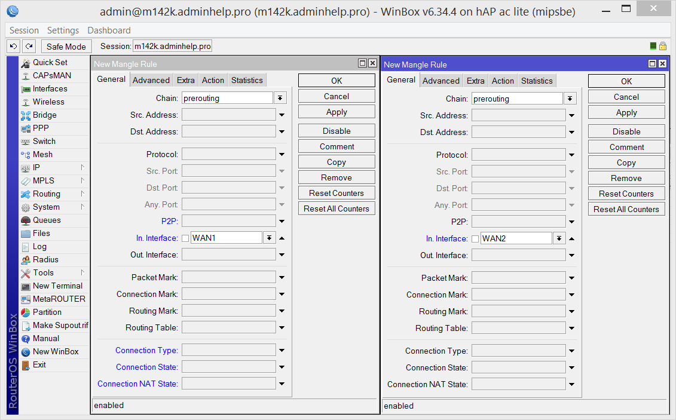
Task: Switch to Statistics tab in the right Mangle Rule window
Action: coord(537,81)
